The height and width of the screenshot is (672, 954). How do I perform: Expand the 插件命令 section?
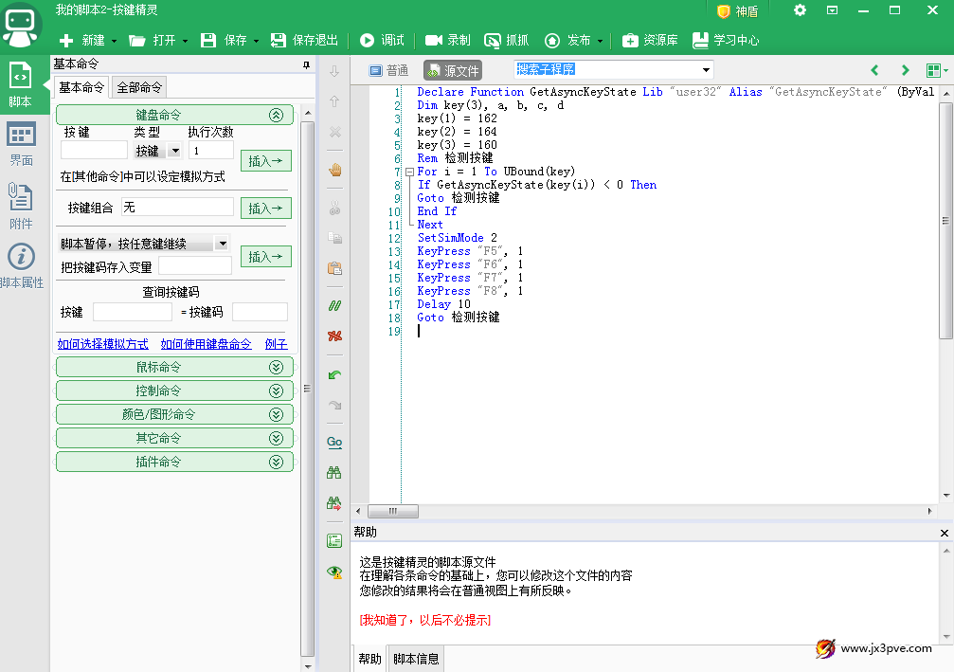277,462
